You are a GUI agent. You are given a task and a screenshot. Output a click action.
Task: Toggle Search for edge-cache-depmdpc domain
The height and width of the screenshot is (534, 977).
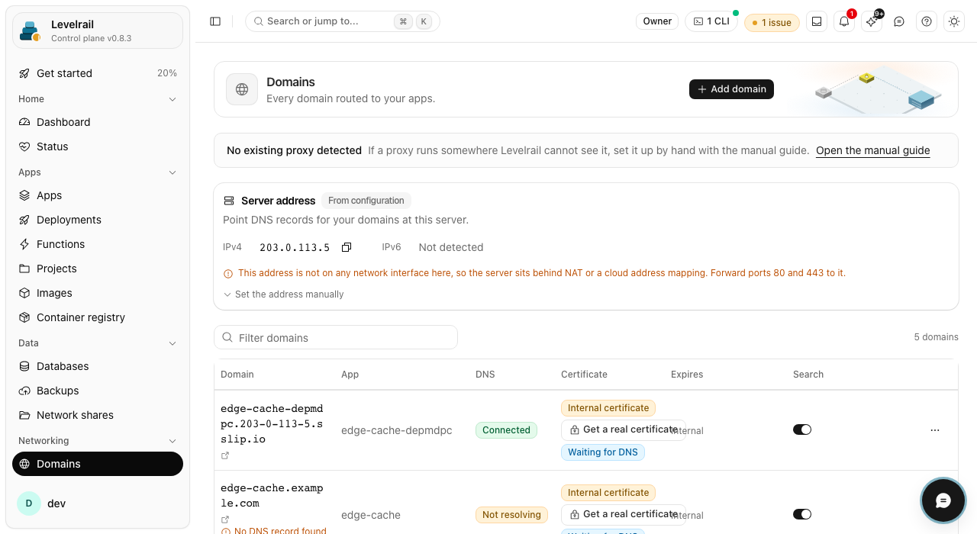click(802, 430)
